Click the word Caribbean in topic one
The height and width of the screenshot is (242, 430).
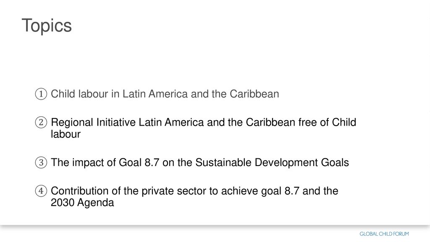[254, 94]
